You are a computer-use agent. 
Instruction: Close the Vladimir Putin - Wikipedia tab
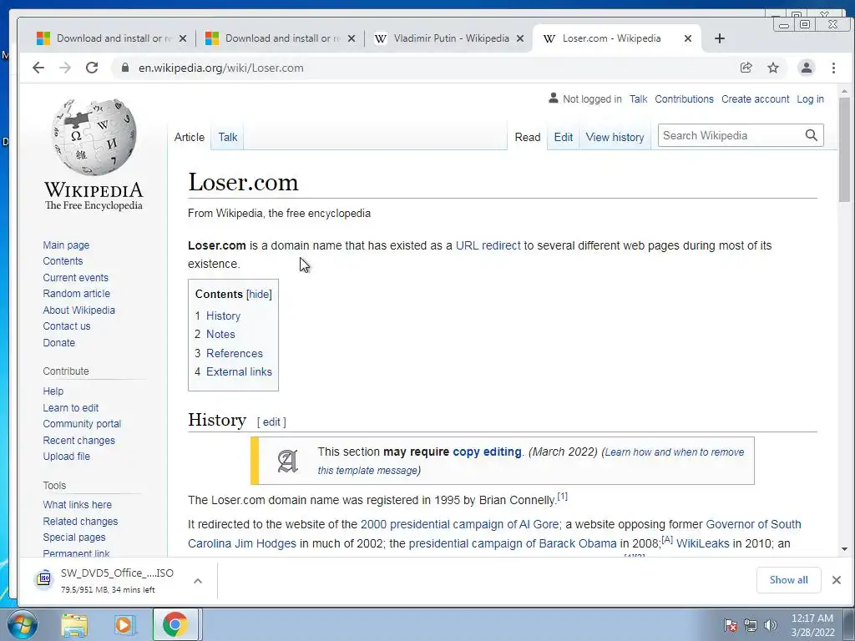point(520,38)
